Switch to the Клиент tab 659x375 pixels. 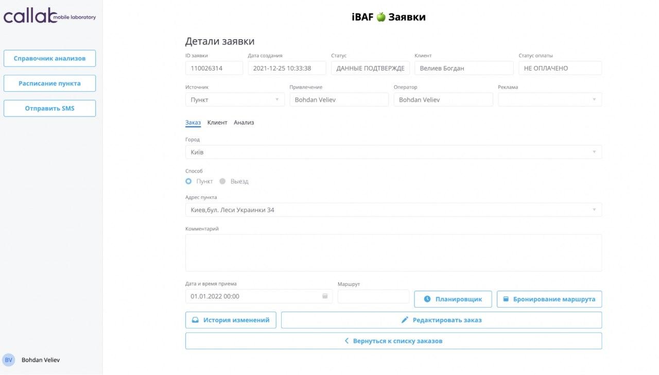(x=217, y=123)
